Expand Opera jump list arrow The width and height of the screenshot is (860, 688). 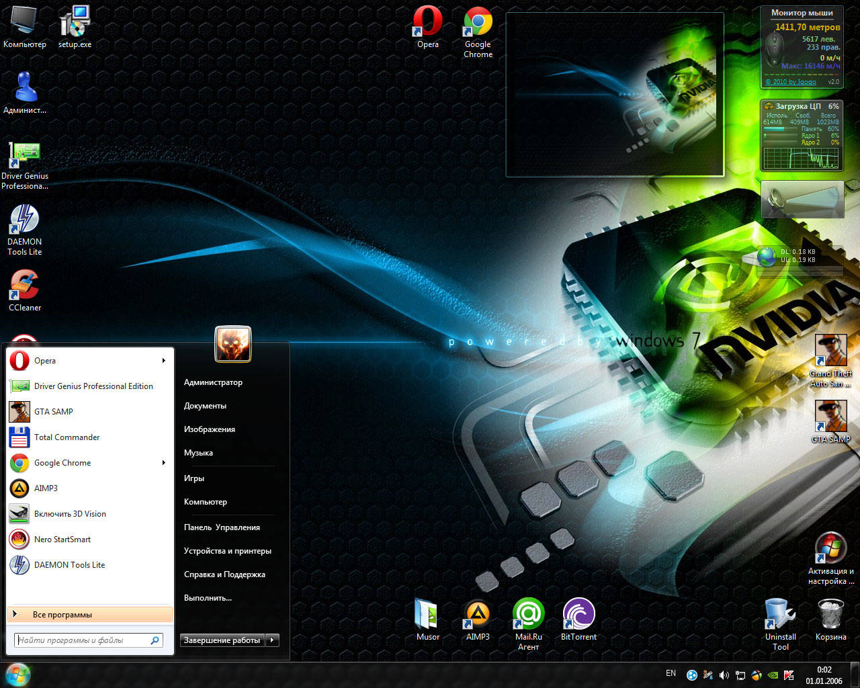coord(163,361)
